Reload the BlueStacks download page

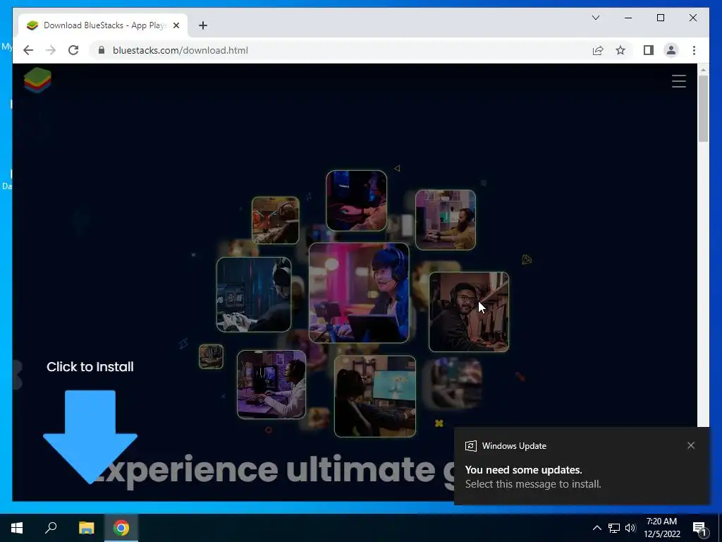tap(73, 50)
